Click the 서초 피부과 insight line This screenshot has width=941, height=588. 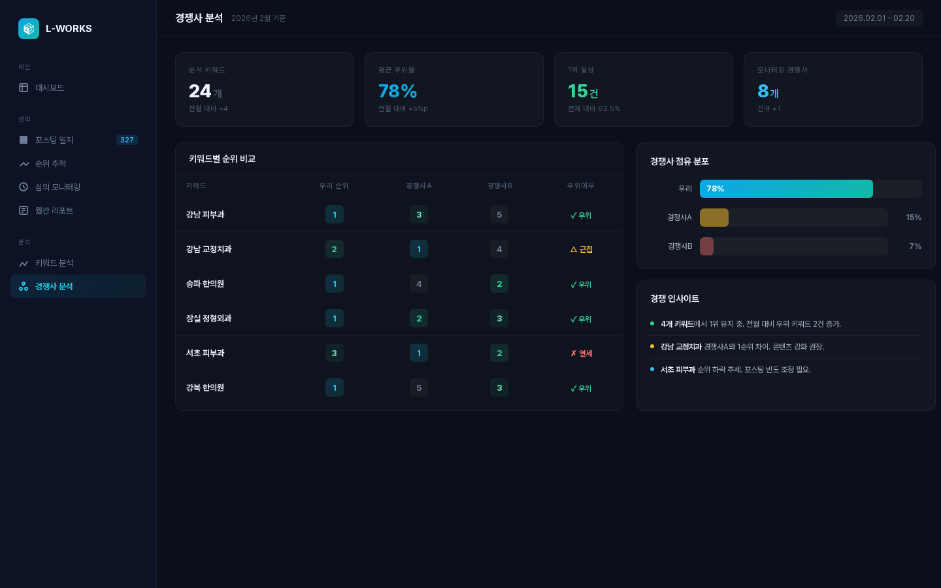click(735, 370)
